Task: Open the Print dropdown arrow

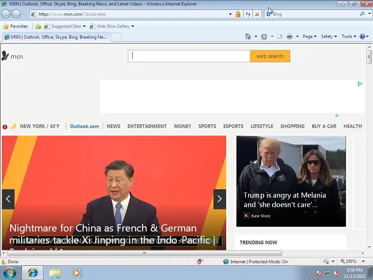Action: 297,36
